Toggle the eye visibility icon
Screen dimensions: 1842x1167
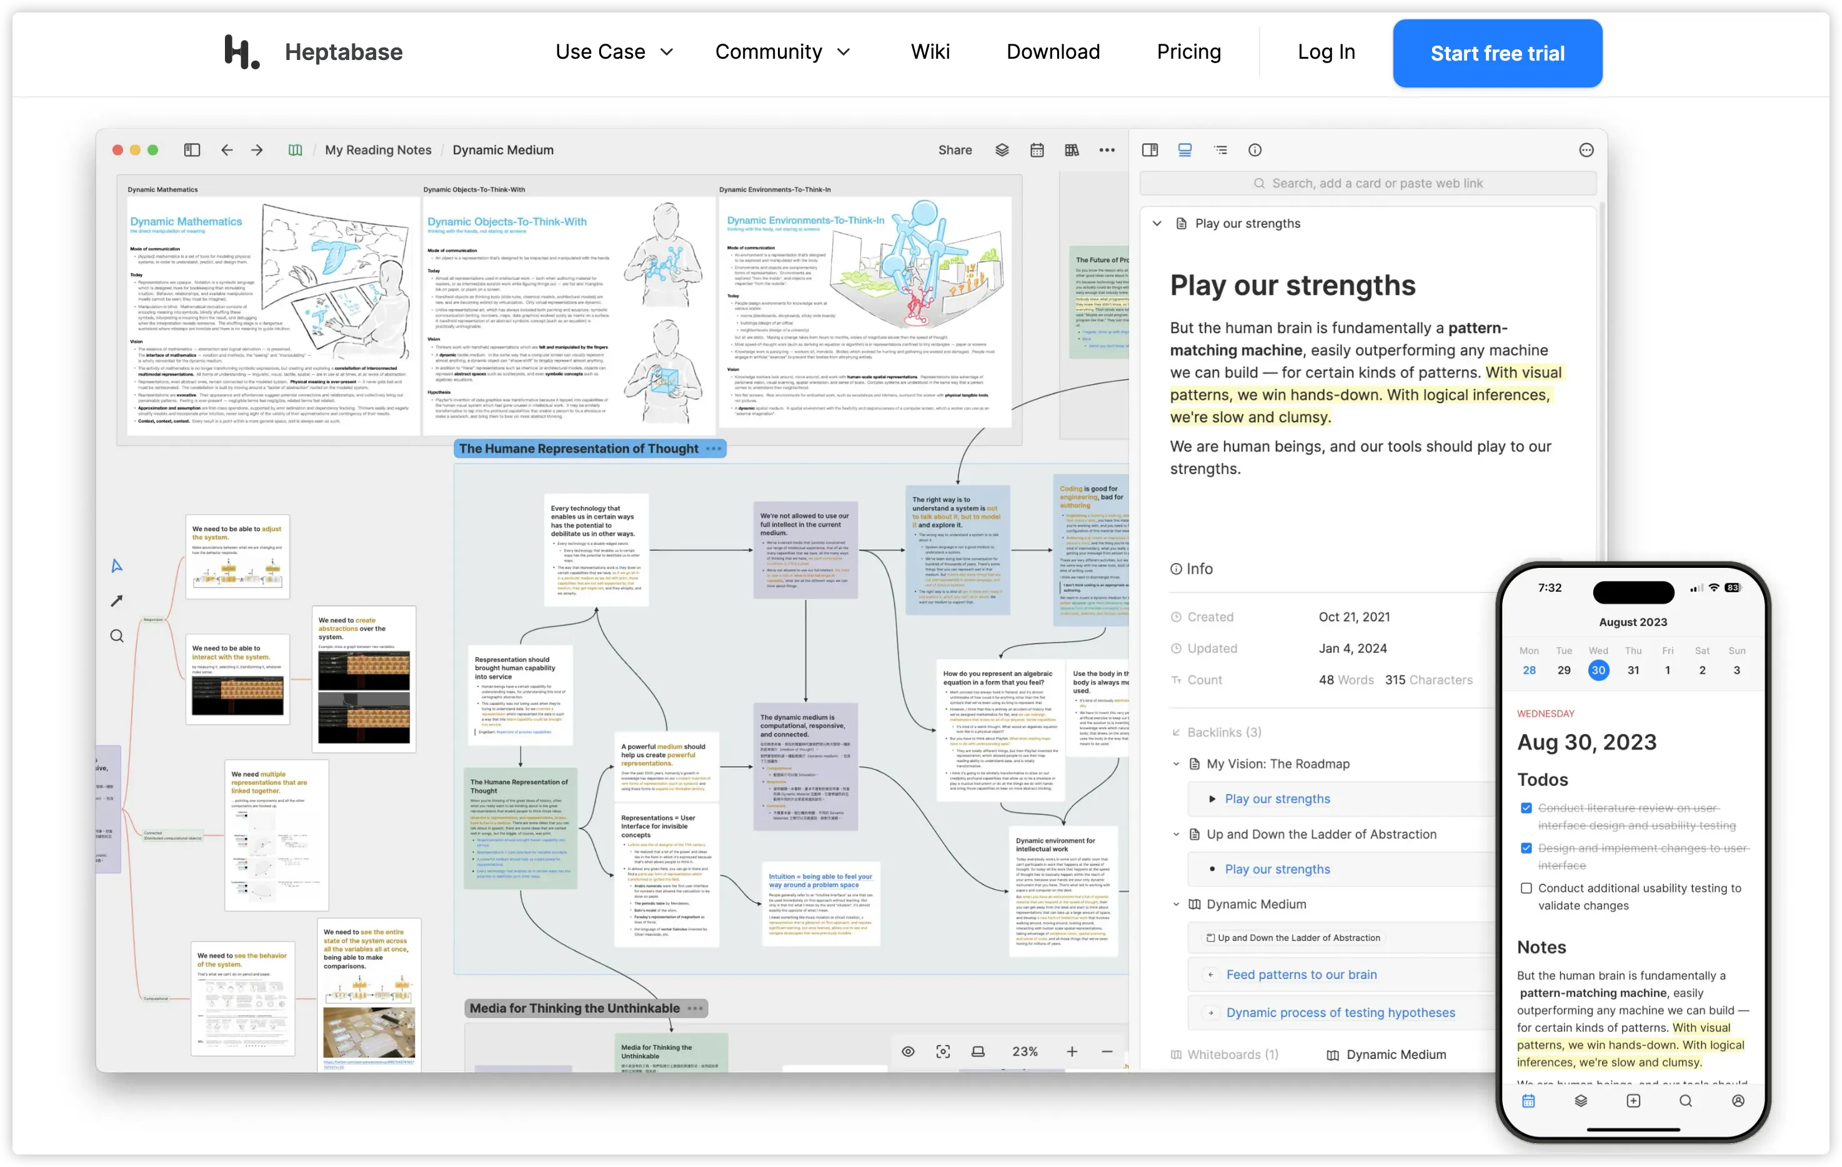point(908,1051)
